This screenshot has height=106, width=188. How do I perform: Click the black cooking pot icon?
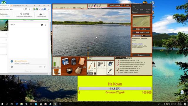[69, 70]
